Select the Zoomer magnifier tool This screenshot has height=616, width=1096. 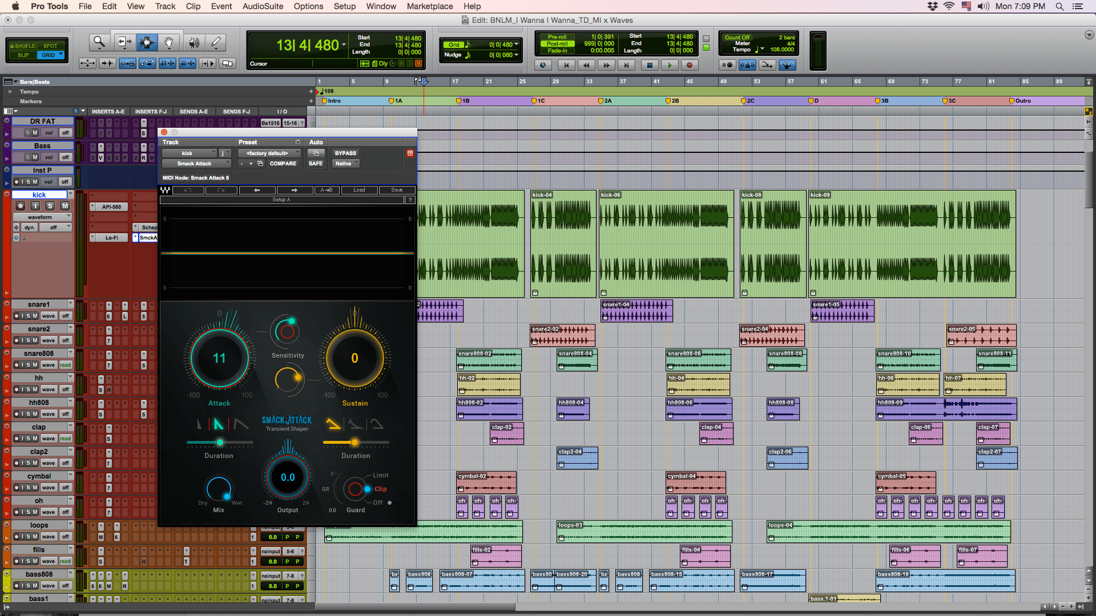(x=99, y=42)
